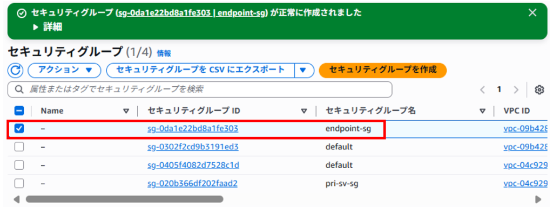The width and height of the screenshot is (553, 208).
Task: Expand the 詳細 details section
Action: point(48,27)
